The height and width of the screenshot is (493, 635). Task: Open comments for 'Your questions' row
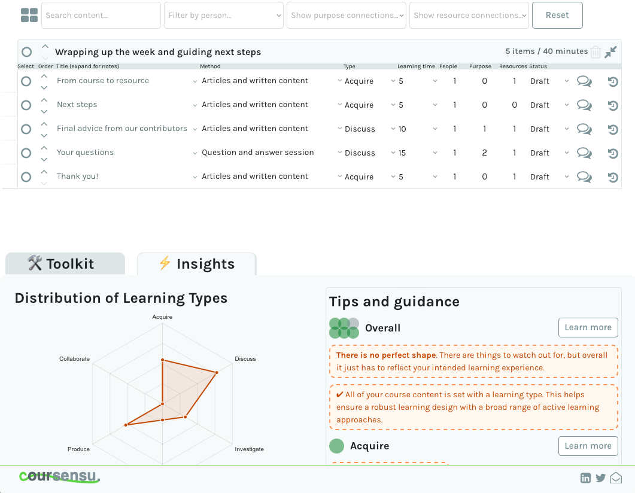(584, 153)
